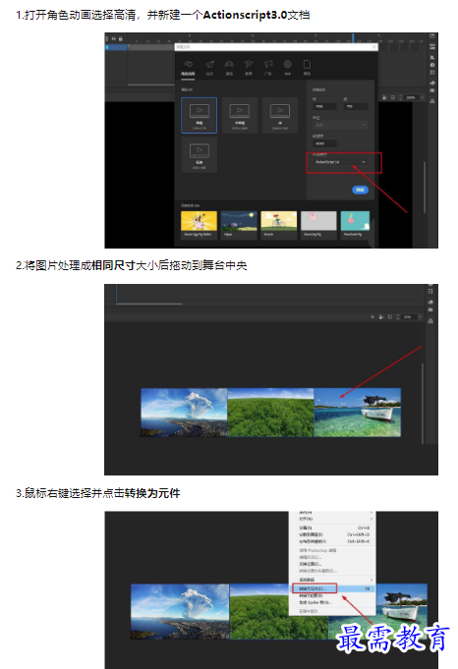Choose Distribute to Keyframes menu entry
The image size is (458, 669).
point(332,541)
